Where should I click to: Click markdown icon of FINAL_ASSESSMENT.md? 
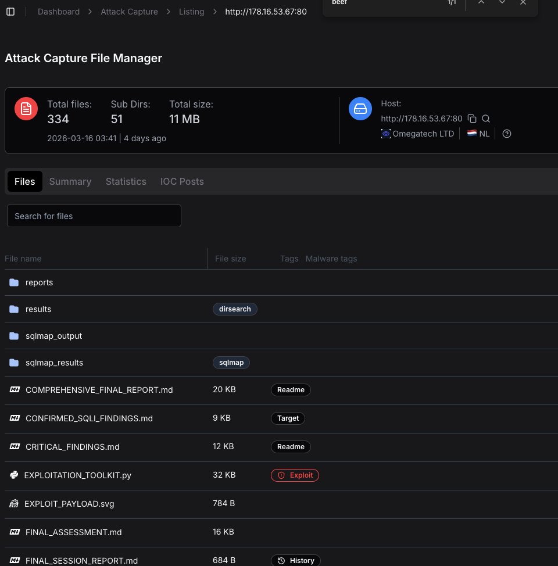(x=15, y=532)
